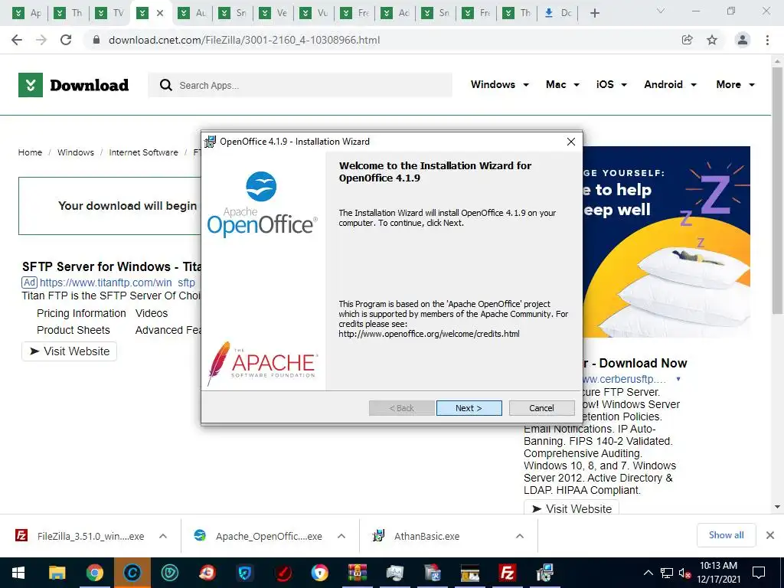This screenshot has height=588, width=784.
Task: Open the Windows breadcrumb link
Action: click(x=76, y=152)
